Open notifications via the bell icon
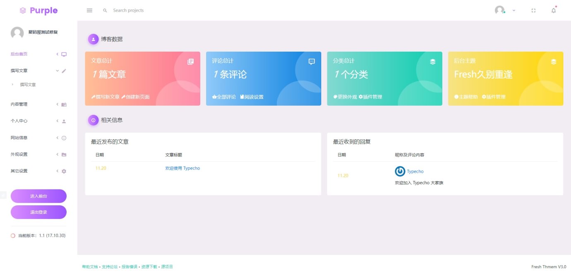Image resolution: width=571 pixels, height=278 pixels. click(x=554, y=11)
